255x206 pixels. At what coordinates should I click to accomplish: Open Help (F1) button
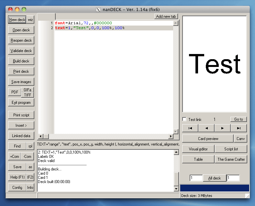(17, 177)
